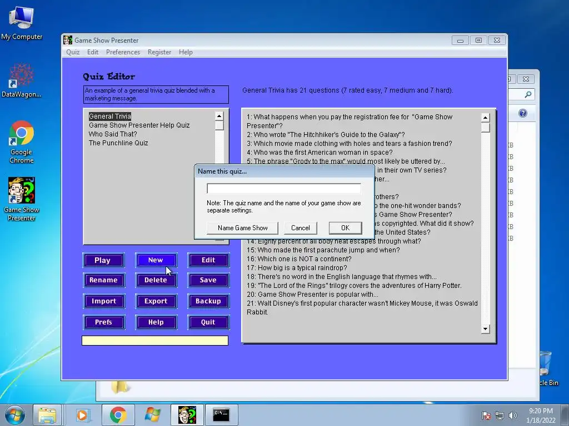Screen dimensions: 569x426
Task: Click the network tray icon
Action: (500, 415)
